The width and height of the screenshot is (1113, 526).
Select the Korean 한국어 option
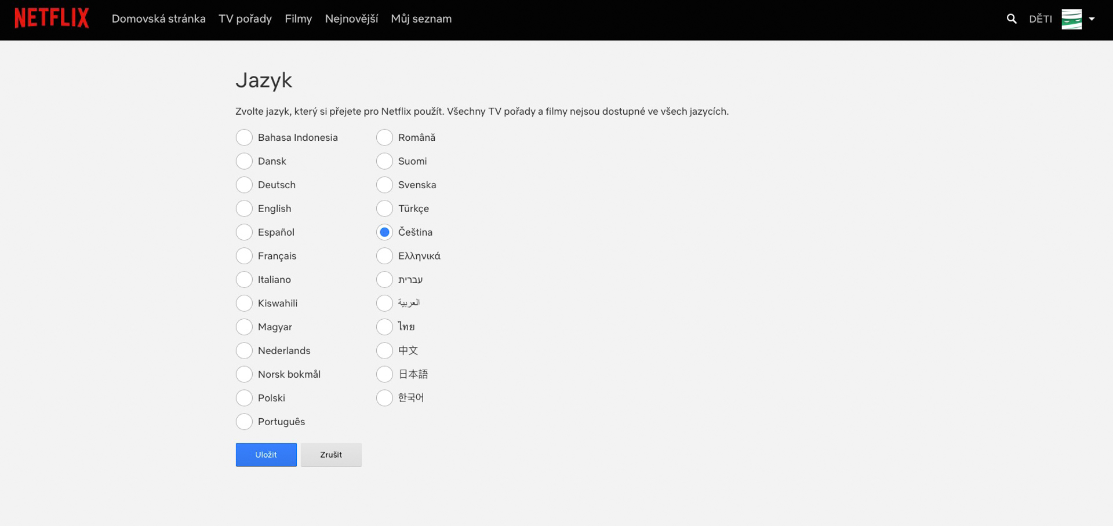tap(384, 399)
